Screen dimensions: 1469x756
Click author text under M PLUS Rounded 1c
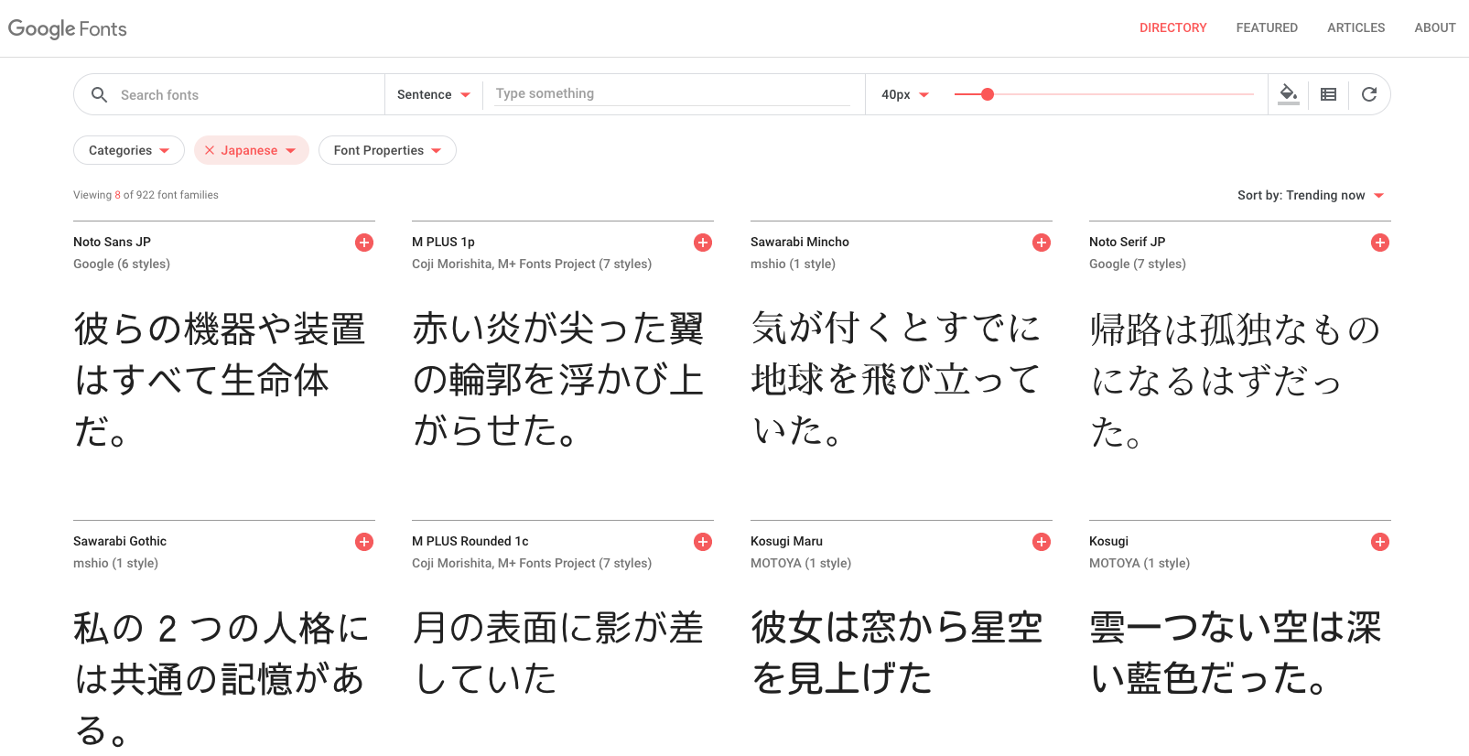(x=532, y=563)
